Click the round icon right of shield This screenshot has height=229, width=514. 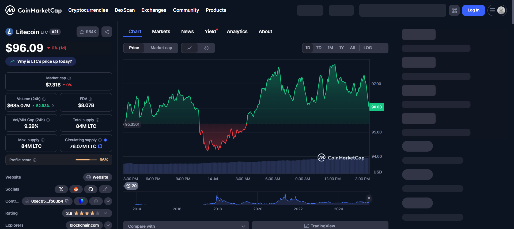click(96, 201)
